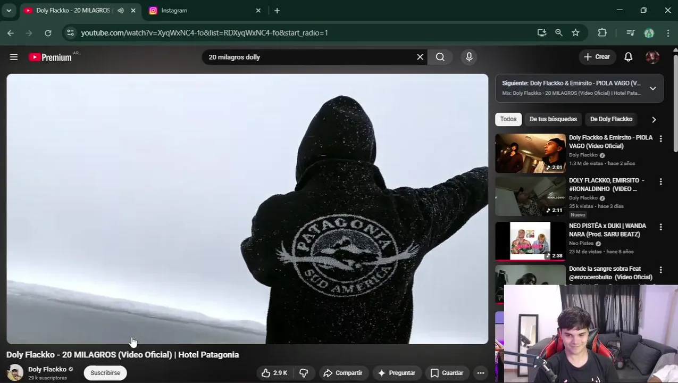Open options for #RONALDINHO video
This screenshot has width=678, height=383.
(660, 181)
